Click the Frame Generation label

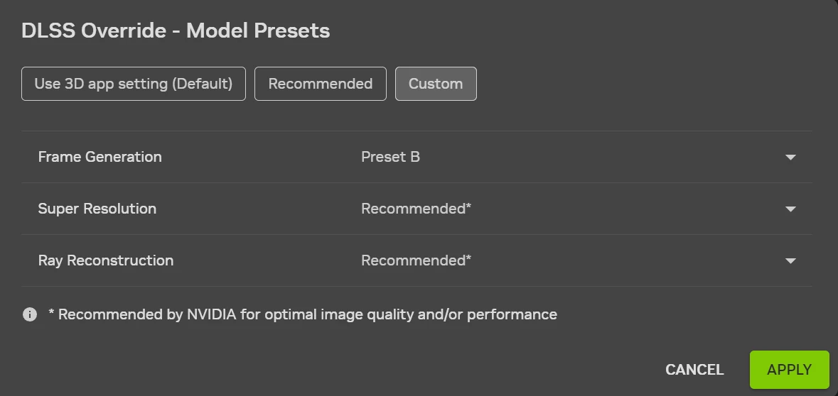[100, 157]
